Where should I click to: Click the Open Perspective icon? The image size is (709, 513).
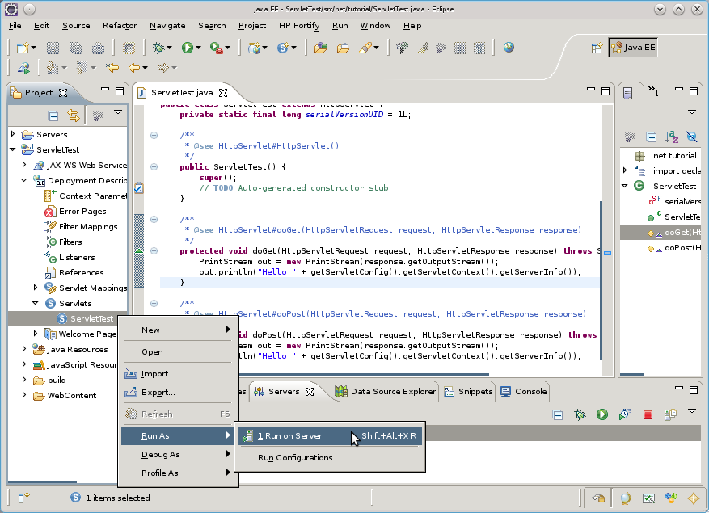pyautogui.click(x=597, y=48)
